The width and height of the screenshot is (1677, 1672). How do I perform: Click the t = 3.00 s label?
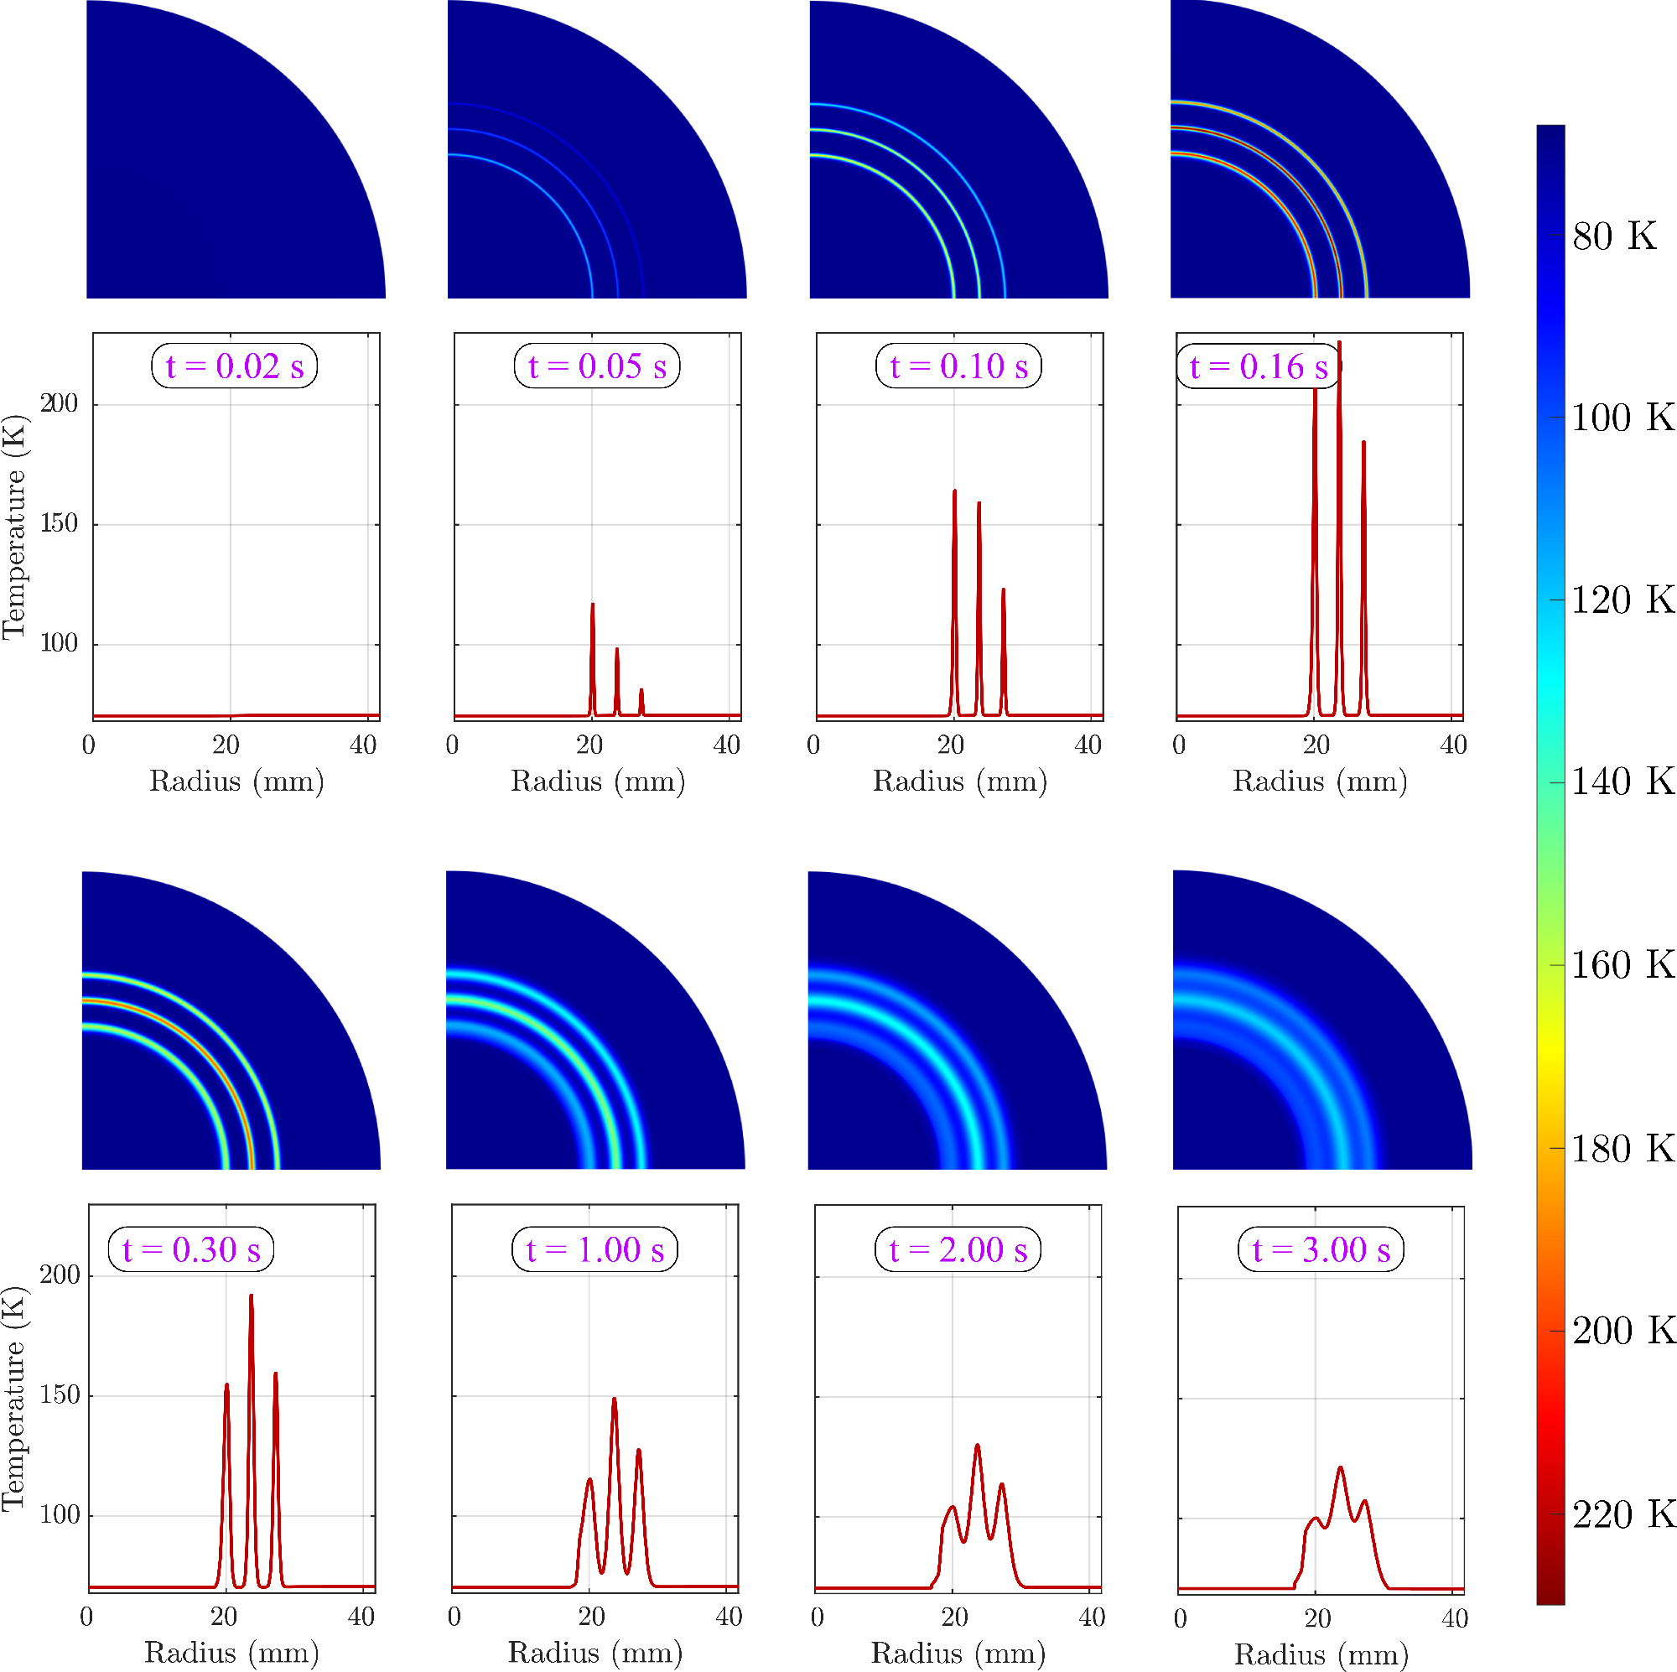tap(1321, 1249)
